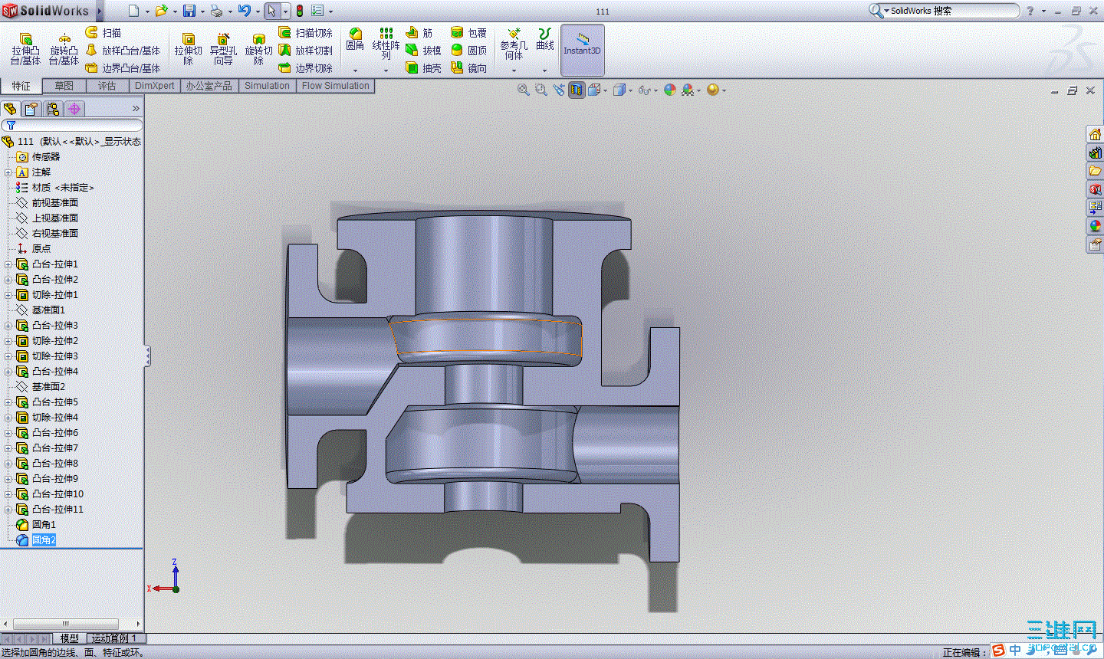The image size is (1104, 659).
Task: Click the zoom to fit magnifier icon
Action: point(524,90)
